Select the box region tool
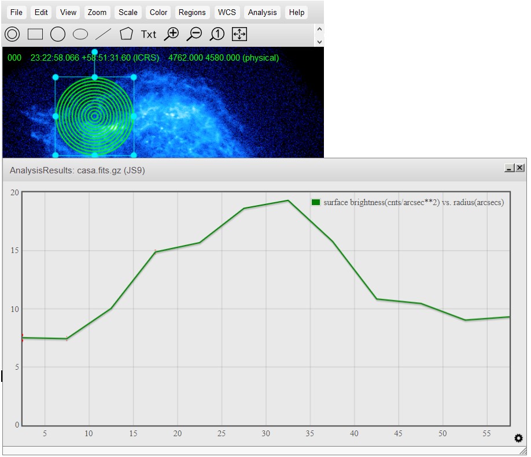531x457 pixels. tap(35, 34)
